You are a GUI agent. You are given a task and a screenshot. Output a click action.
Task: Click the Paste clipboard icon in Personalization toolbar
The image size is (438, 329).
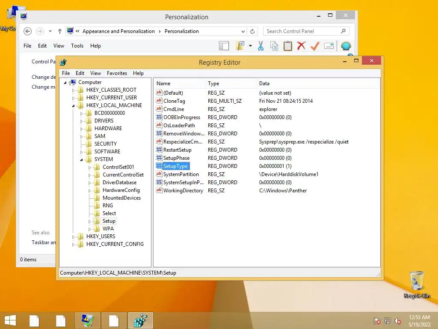[x=288, y=46]
